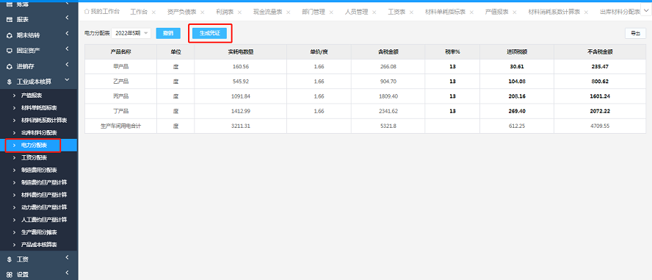Screen dimensions: 652x280
Task: Switch to the 人员管理 tab
Action: coord(356,12)
